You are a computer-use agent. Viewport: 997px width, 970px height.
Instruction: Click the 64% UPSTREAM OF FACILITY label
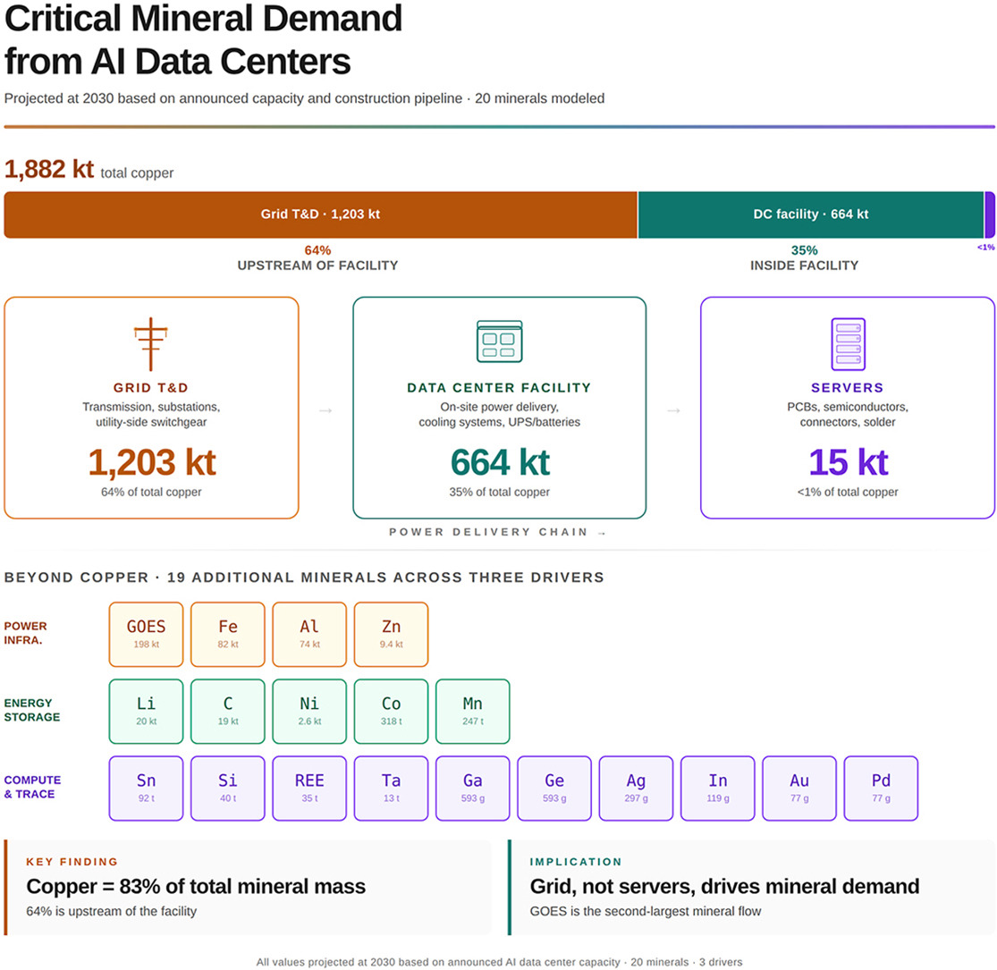(x=318, y=258)
